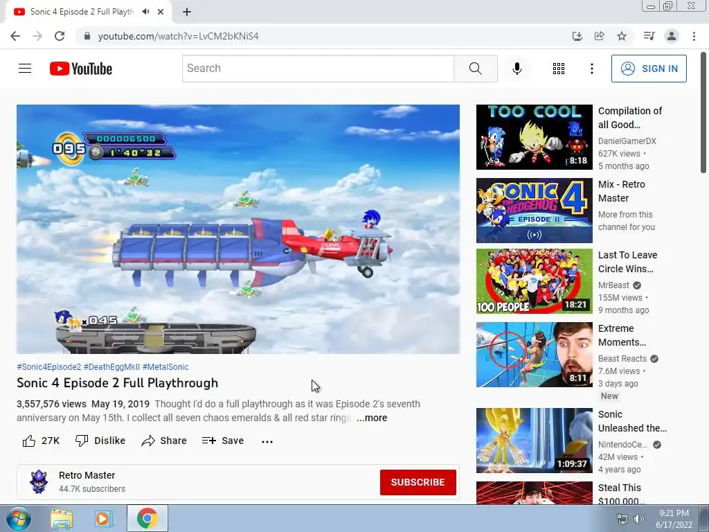View site info via the padlock icon
The width and height of the screenshot is (709, 532).
87,36
